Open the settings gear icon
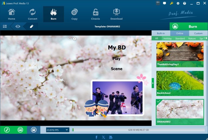This screenshot has width=208, height=140. pos(178,3)
